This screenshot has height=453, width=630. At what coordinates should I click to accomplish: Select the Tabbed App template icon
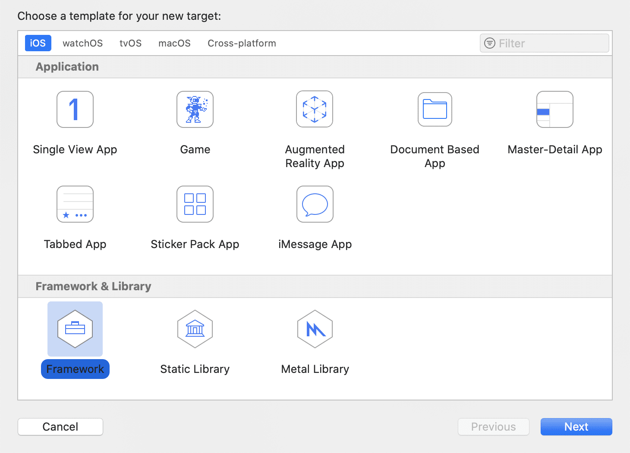75,204
